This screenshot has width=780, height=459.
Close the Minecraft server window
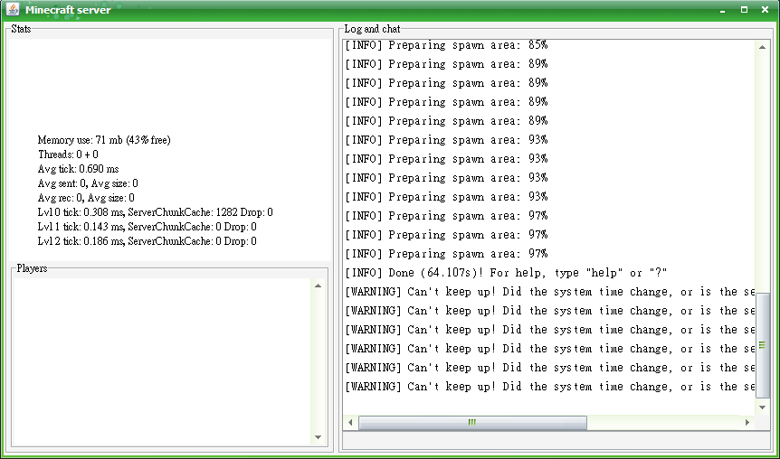tap(766, 9)
